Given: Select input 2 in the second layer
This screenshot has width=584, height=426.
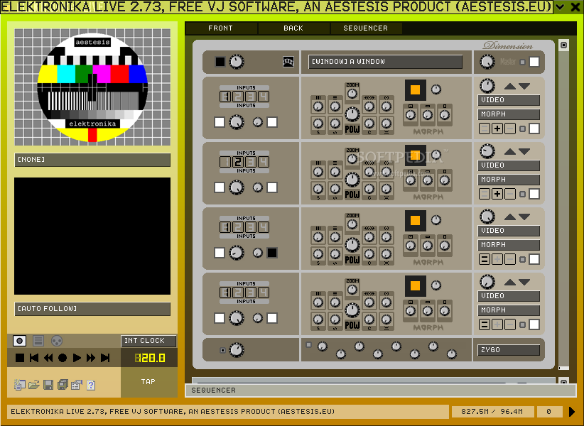Looking at the screenshot, I should click(238, 162).
